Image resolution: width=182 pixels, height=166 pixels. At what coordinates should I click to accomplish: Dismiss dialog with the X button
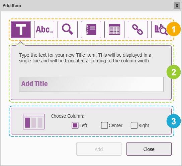pos(177,5)
